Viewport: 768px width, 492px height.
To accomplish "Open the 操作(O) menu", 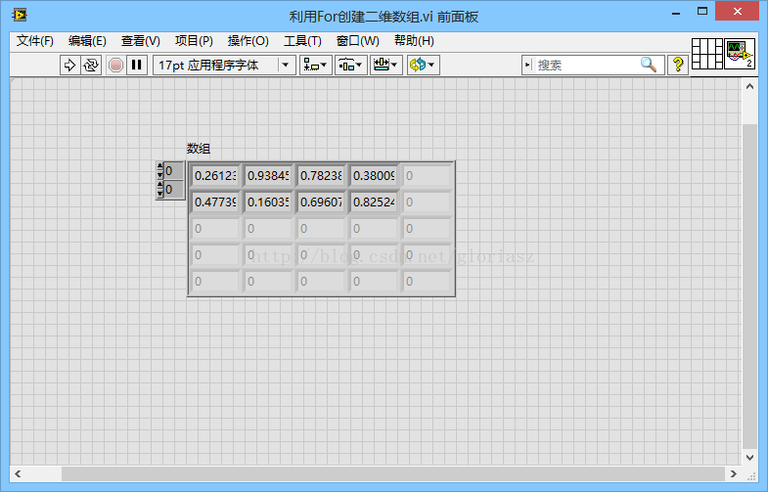I will click(x=248, y=41).
